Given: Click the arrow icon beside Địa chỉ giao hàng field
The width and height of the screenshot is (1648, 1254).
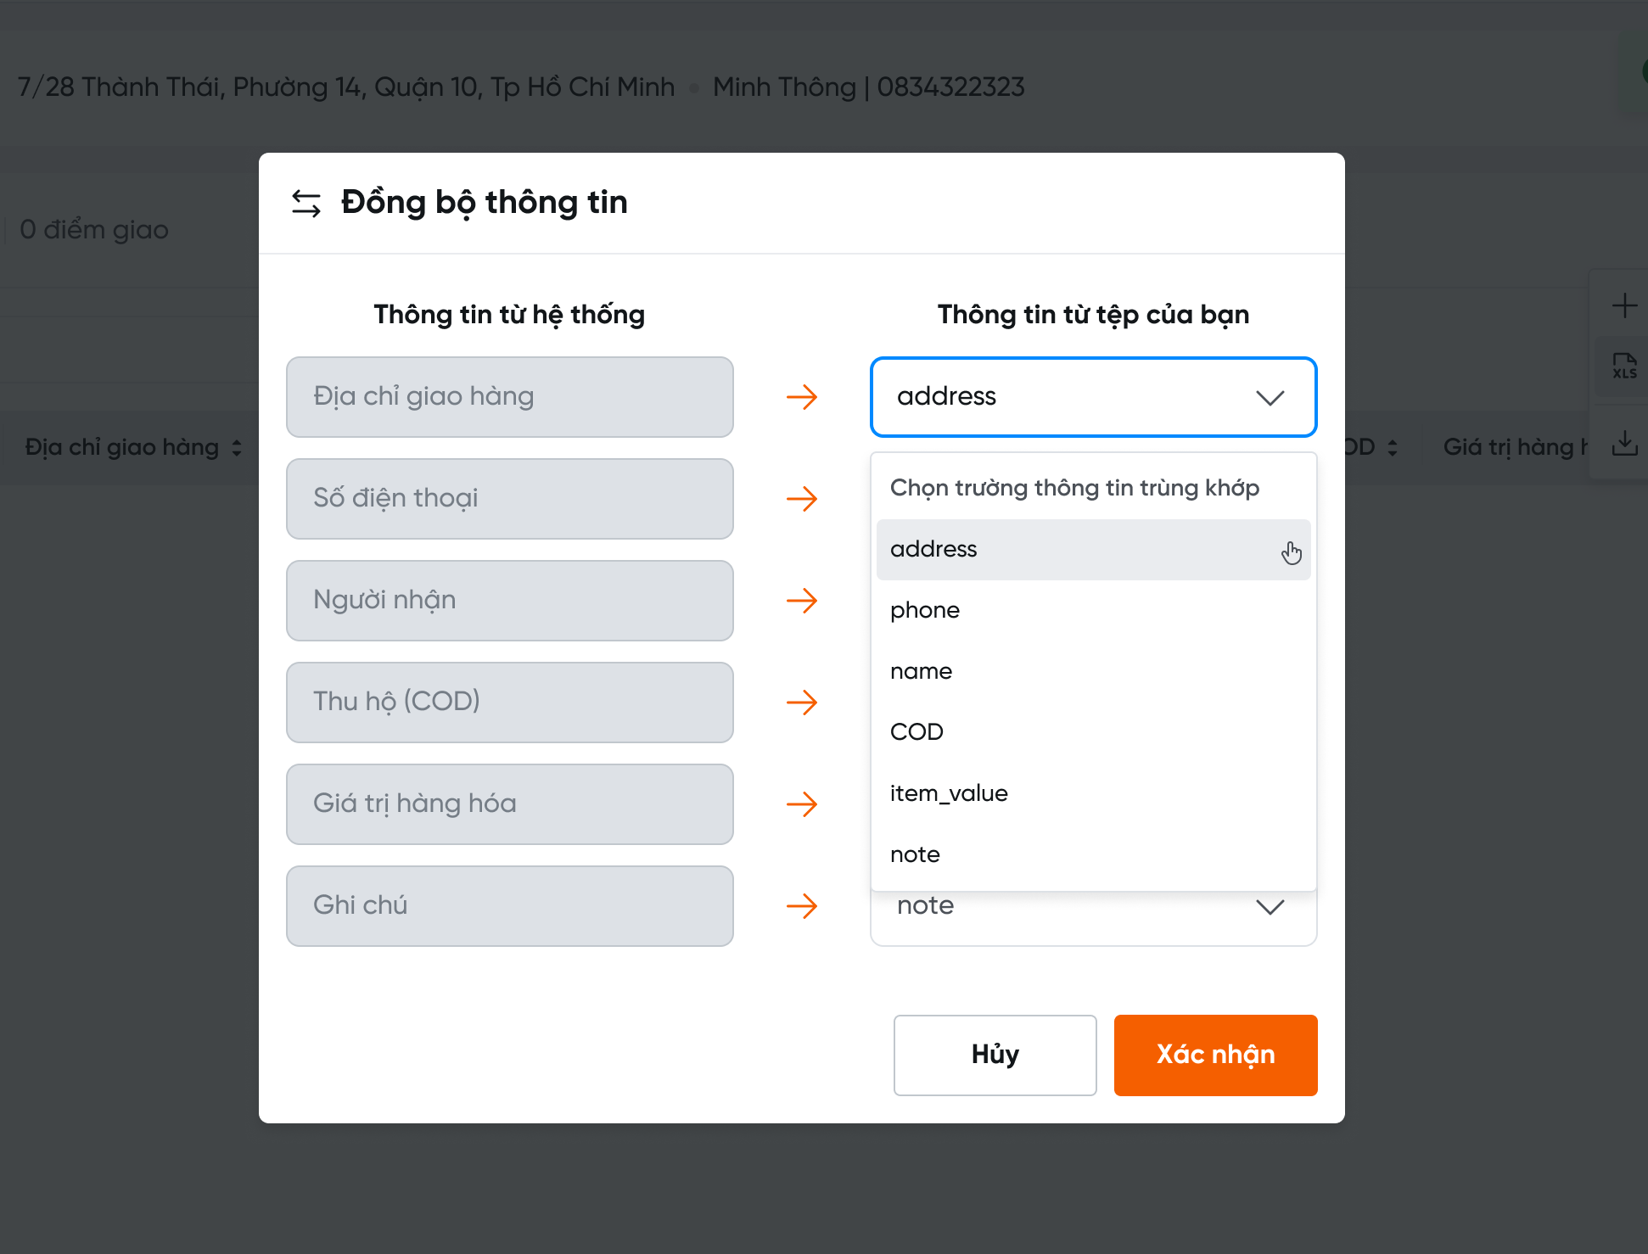Looking at the screenshot, I should (x=802, y=397).
